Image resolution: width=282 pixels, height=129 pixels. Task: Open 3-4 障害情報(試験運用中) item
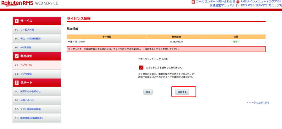tap(31, 118)
